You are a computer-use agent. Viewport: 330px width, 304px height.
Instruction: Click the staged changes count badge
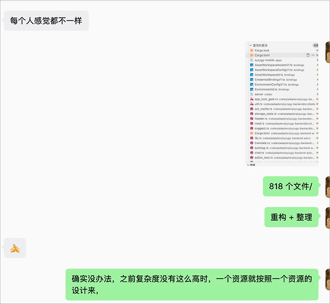coord(315,46)
